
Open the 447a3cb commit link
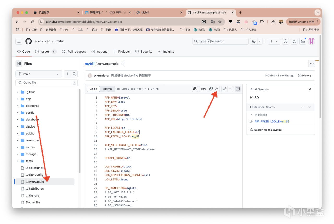tap(270, 76)
